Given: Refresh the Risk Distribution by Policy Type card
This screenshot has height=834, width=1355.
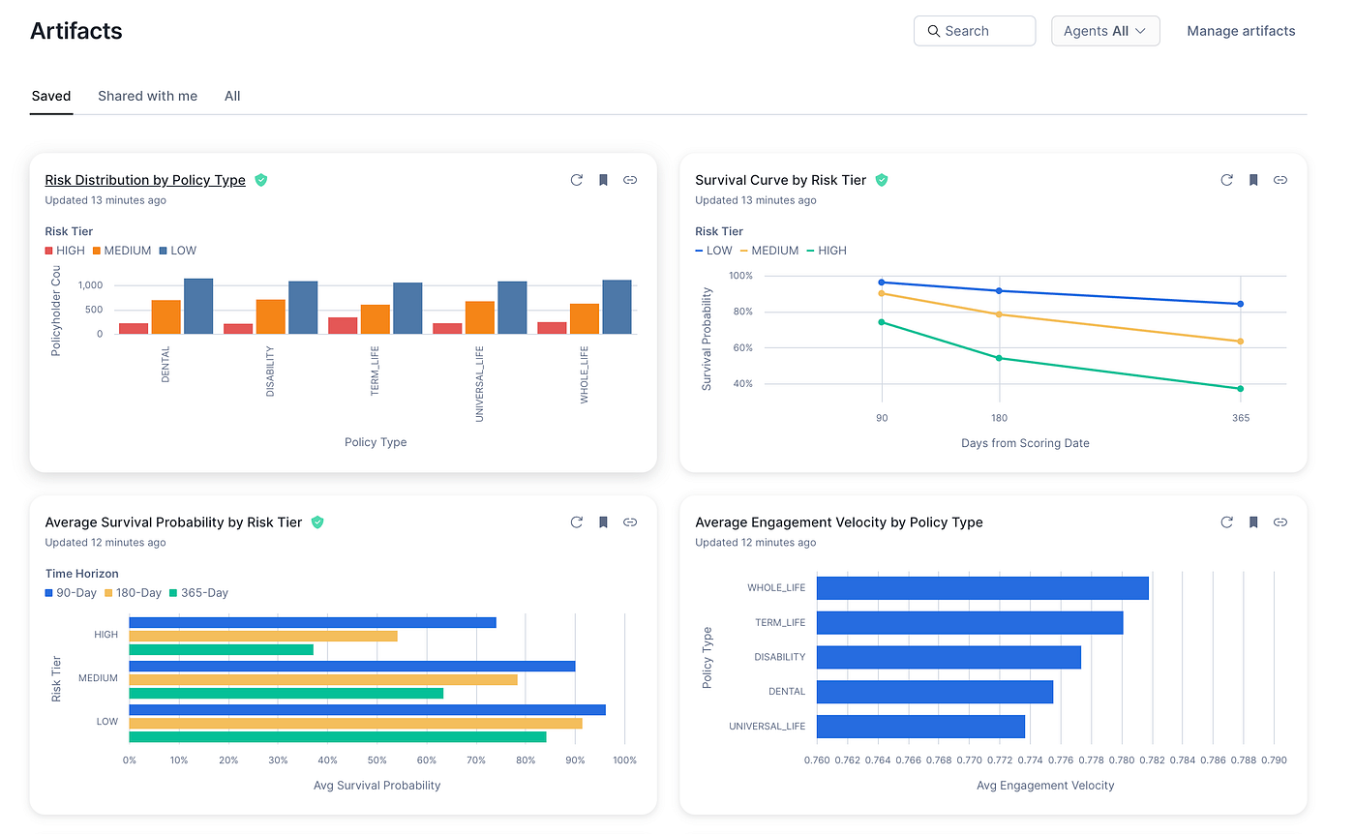Looking at the screenshot, I should [x=577, y=180].
